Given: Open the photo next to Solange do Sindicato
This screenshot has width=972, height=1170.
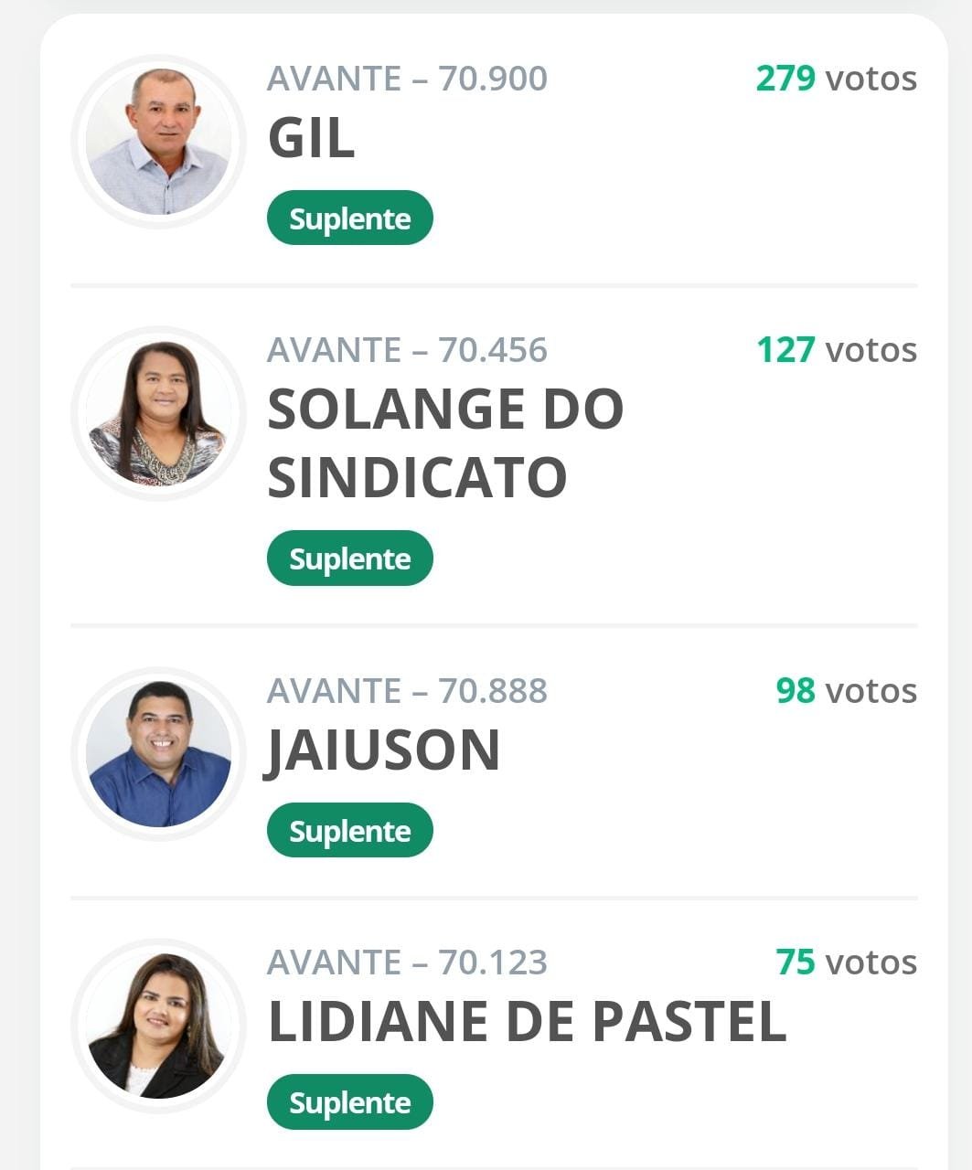Looking at the screenshot, I should 158,413.
